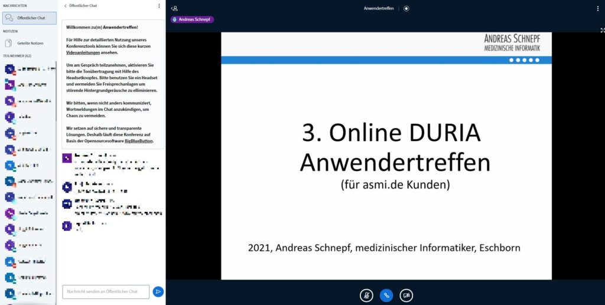Click the slide footer 2021, Andreas Schnepf line
Image resolution: width=605 pixels, height=305 pixels.
pyautogui.click(x=384, y=248)
